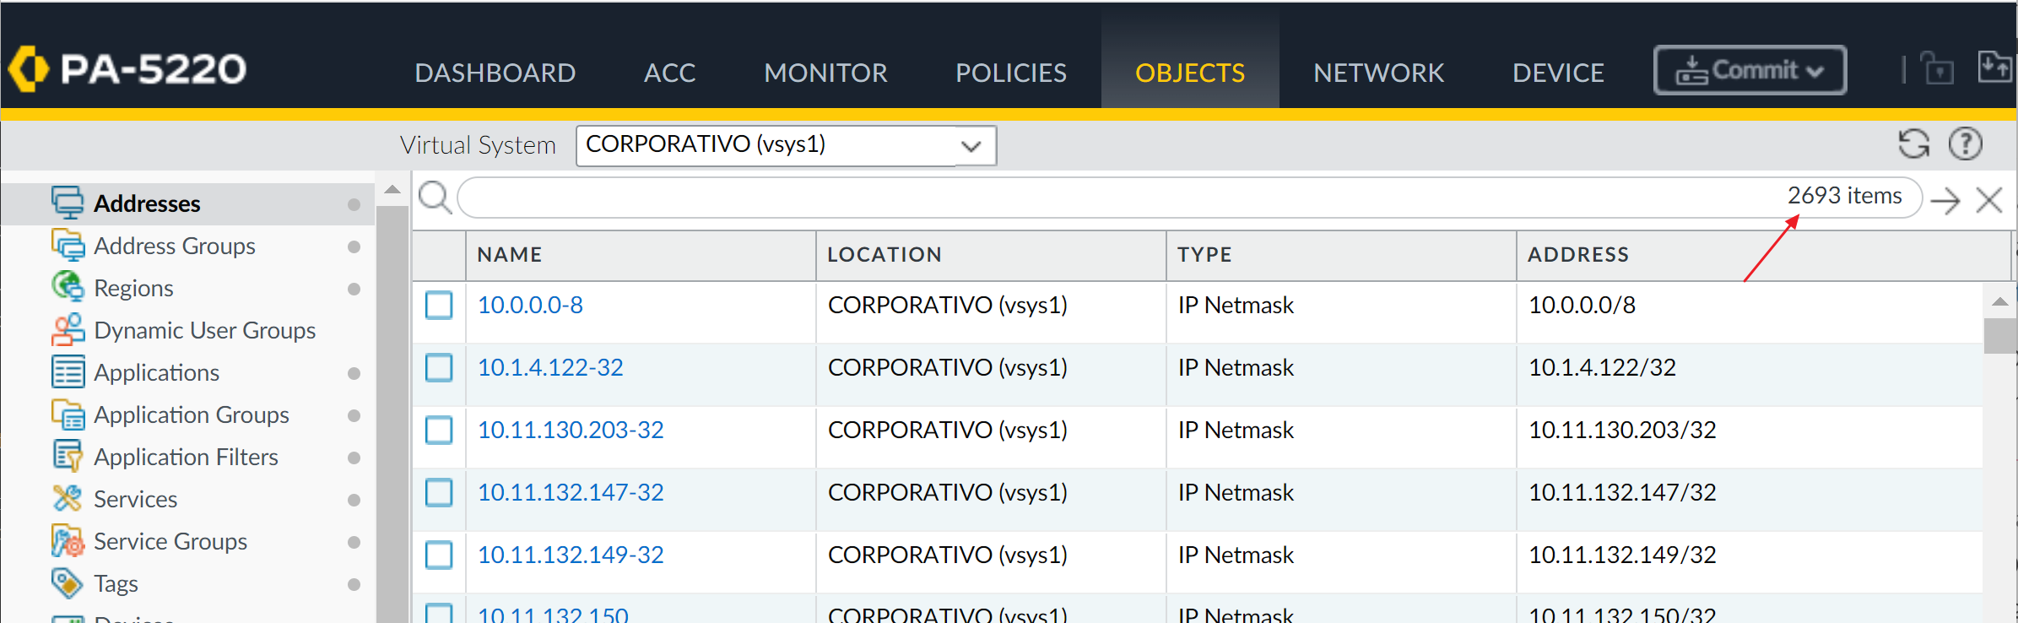The image size is (2018, 623).
Task: Click the refresh icon in the toolbar
Action: pos(1913,144)
